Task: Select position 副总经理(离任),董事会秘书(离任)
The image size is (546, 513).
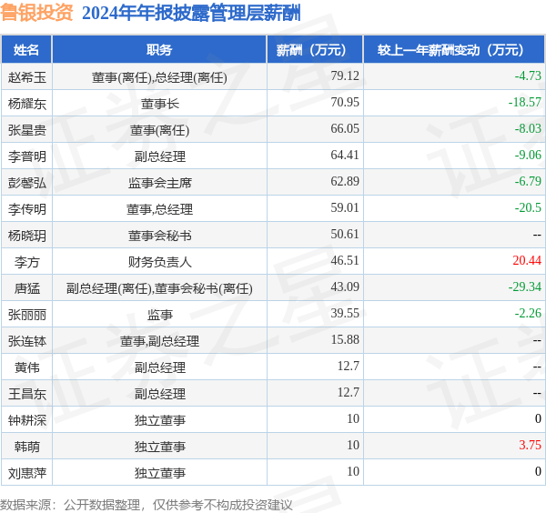Action: [159, 288]
